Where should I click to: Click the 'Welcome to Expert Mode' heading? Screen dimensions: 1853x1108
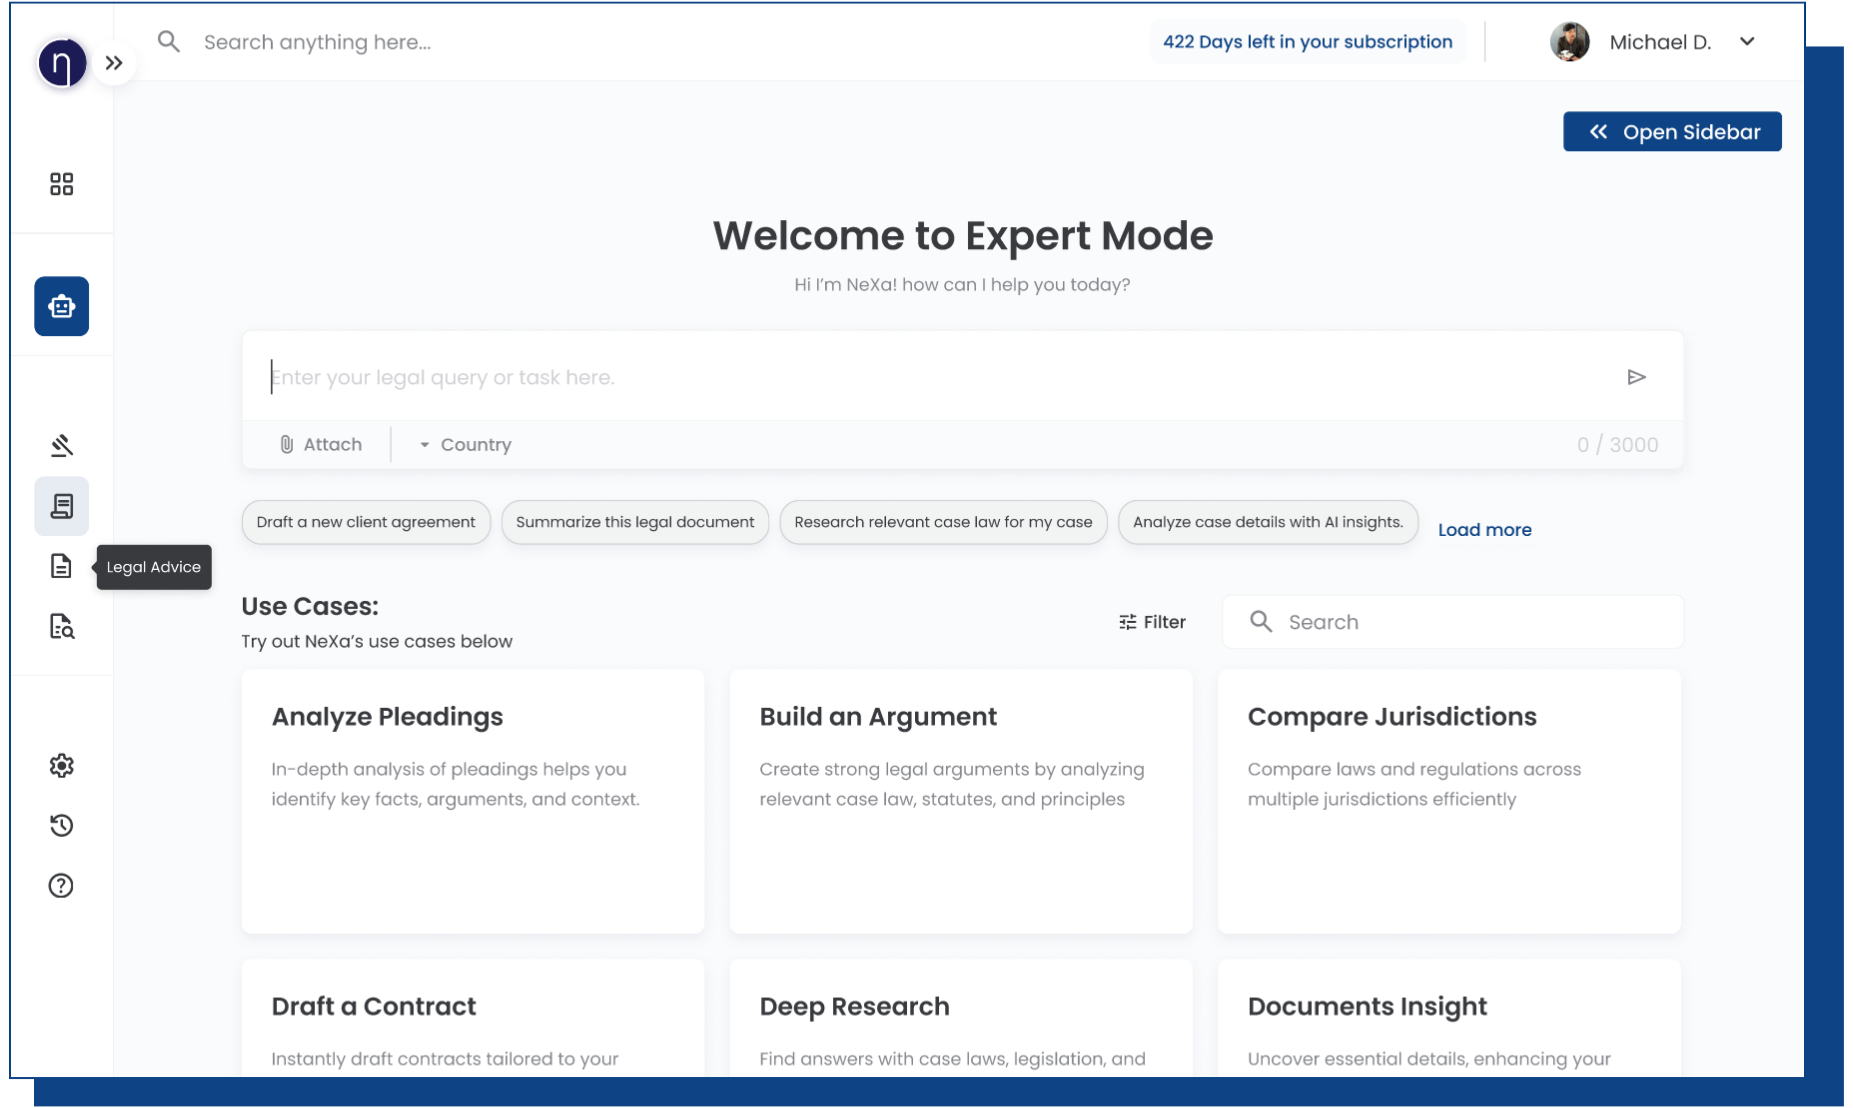tap(963, 236)
